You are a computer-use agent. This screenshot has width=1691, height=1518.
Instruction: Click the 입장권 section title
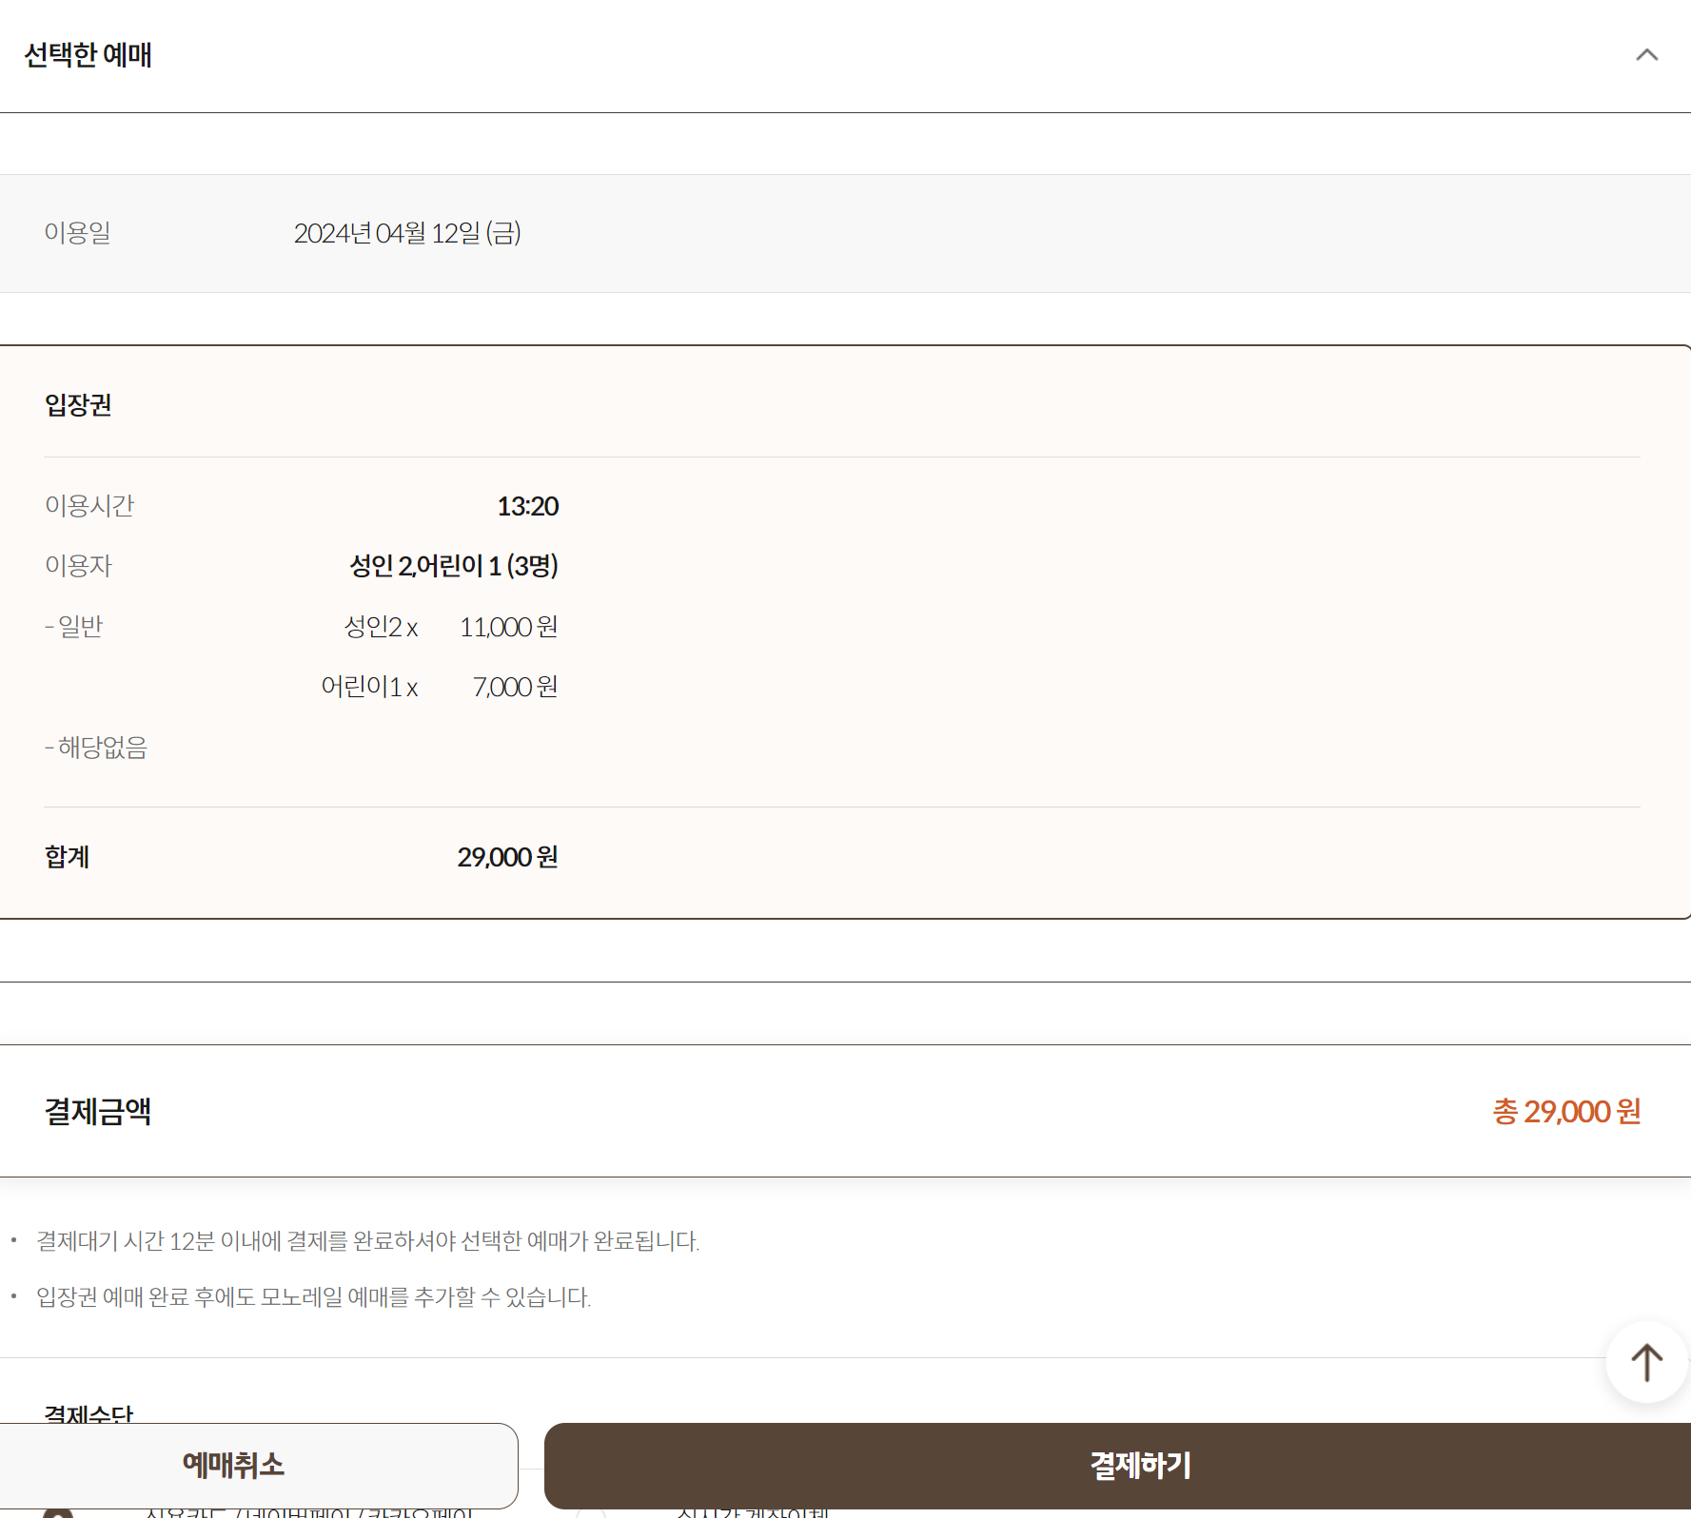pos(78,405)
